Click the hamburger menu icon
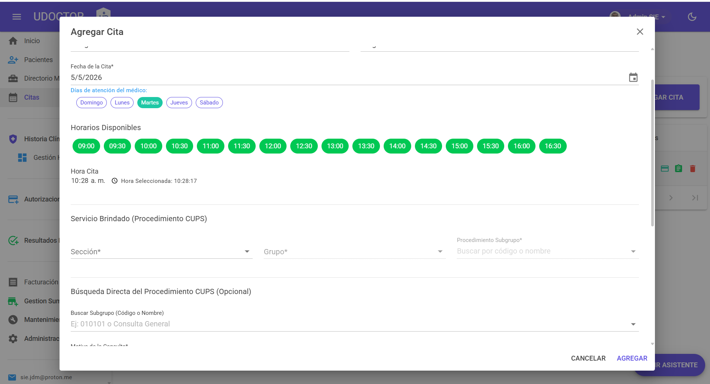 (x=17, y=17)
